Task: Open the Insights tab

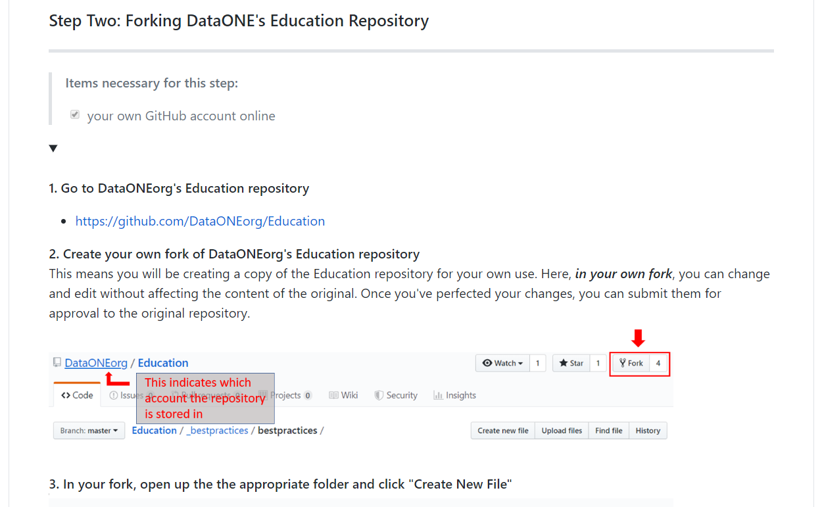Action: (454, 395)
